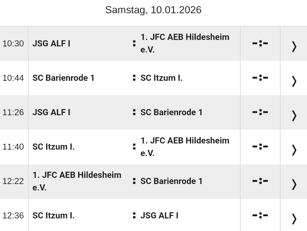307x231 pixels.
Task: Expand the 10:44 match using its chevron
Action: [x=294, y=81]
